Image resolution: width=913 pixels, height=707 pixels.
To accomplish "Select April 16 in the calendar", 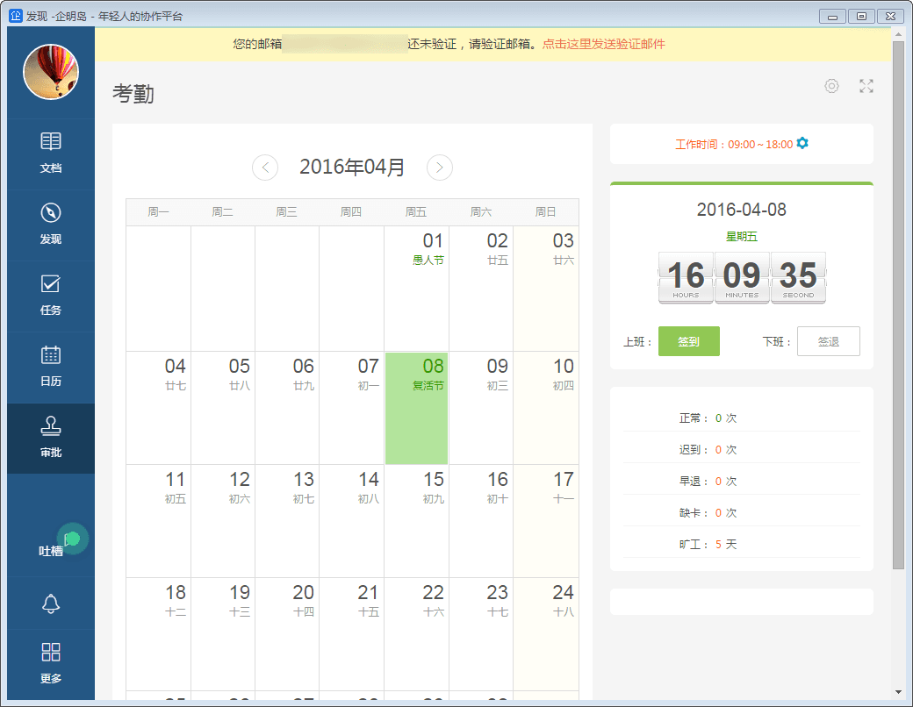I will click(481, 521).
